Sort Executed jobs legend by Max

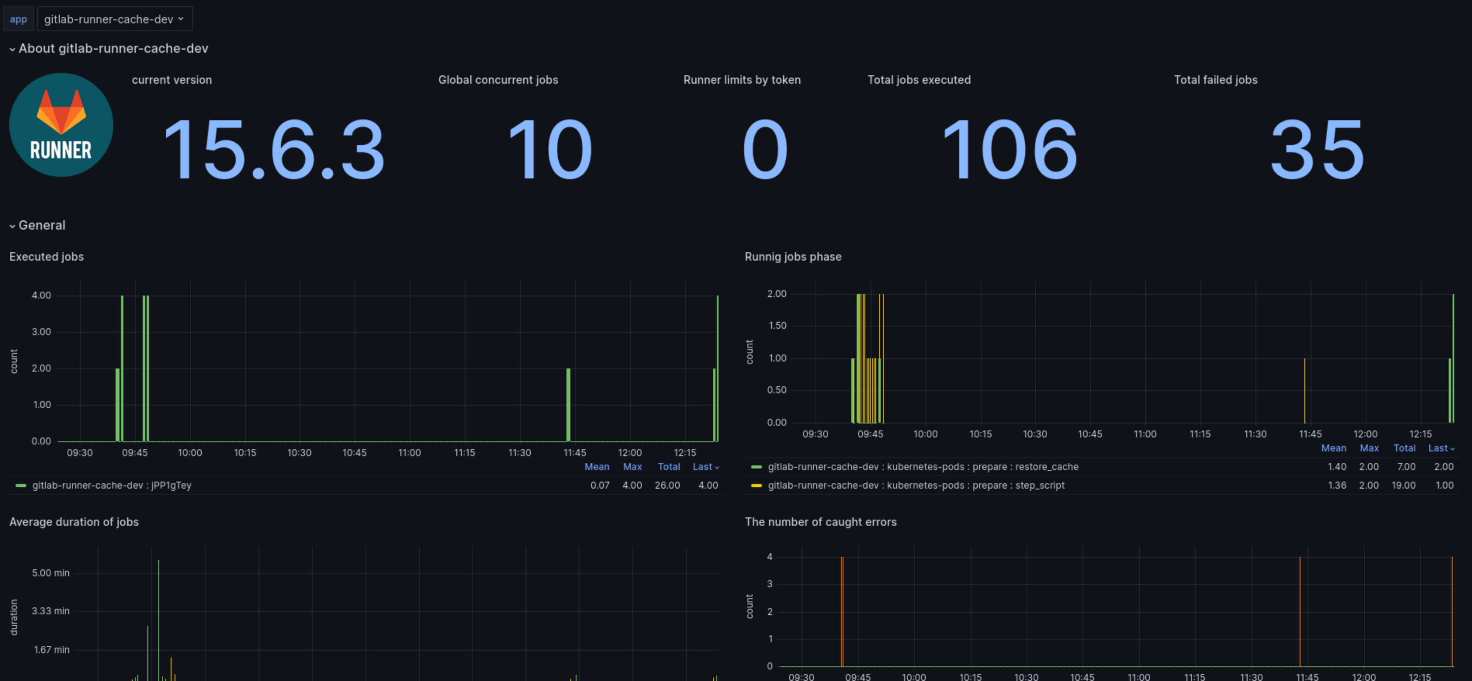(x=632, y=467)
